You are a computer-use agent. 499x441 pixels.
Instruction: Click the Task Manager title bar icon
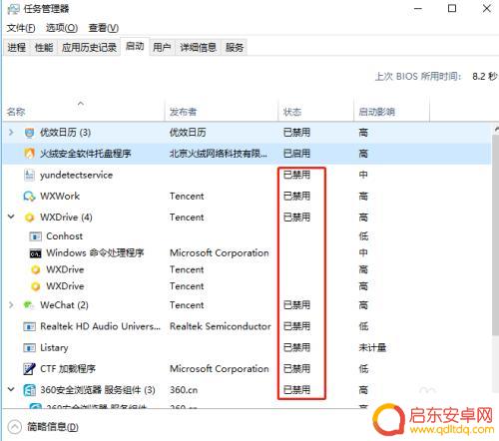tap(13, 9)
